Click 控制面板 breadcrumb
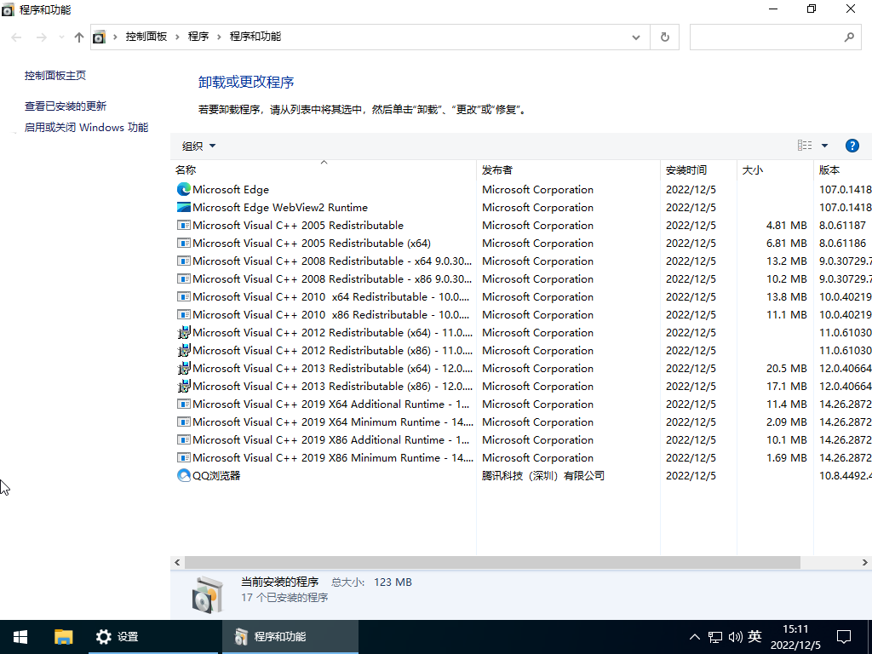 [146, 37]
